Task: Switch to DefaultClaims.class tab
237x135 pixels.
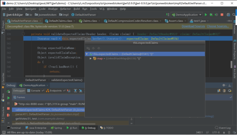Action: point(60,21)
